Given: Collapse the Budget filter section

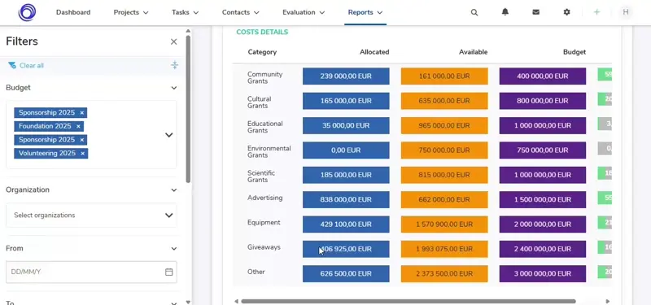Looking at the screenshot, I should click(174, 88).
